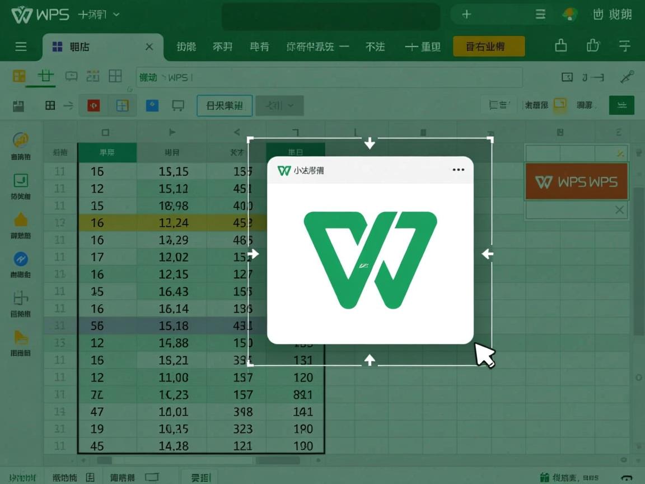Viewport: 645px width, 484px height.
Task: Toggle the green switch at toolbar right end
Action: pyautogui.click(x=621, y=104)
